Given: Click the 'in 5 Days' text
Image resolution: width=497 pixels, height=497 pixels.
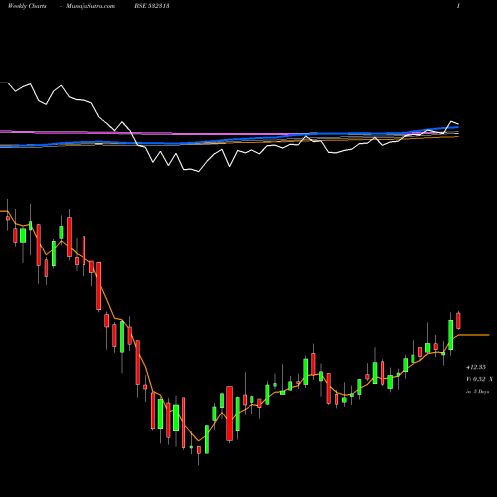Looking at the screenshot, I should coord(477,392).
